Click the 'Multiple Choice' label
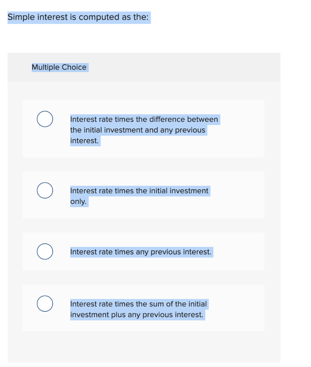Image resolution: width=311 pixels, height=367 pixels. [x=59, y=67]
